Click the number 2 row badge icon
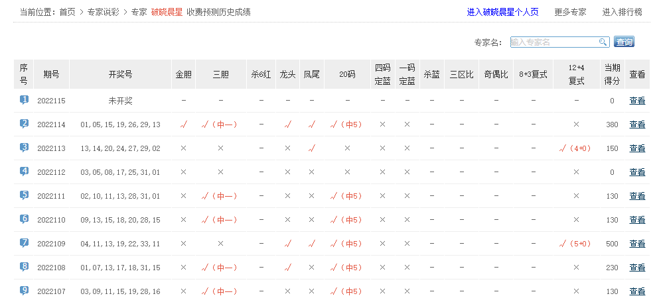The width and height of the screenshot is (659, 302). pyautogui.click(x=24, y=124)
